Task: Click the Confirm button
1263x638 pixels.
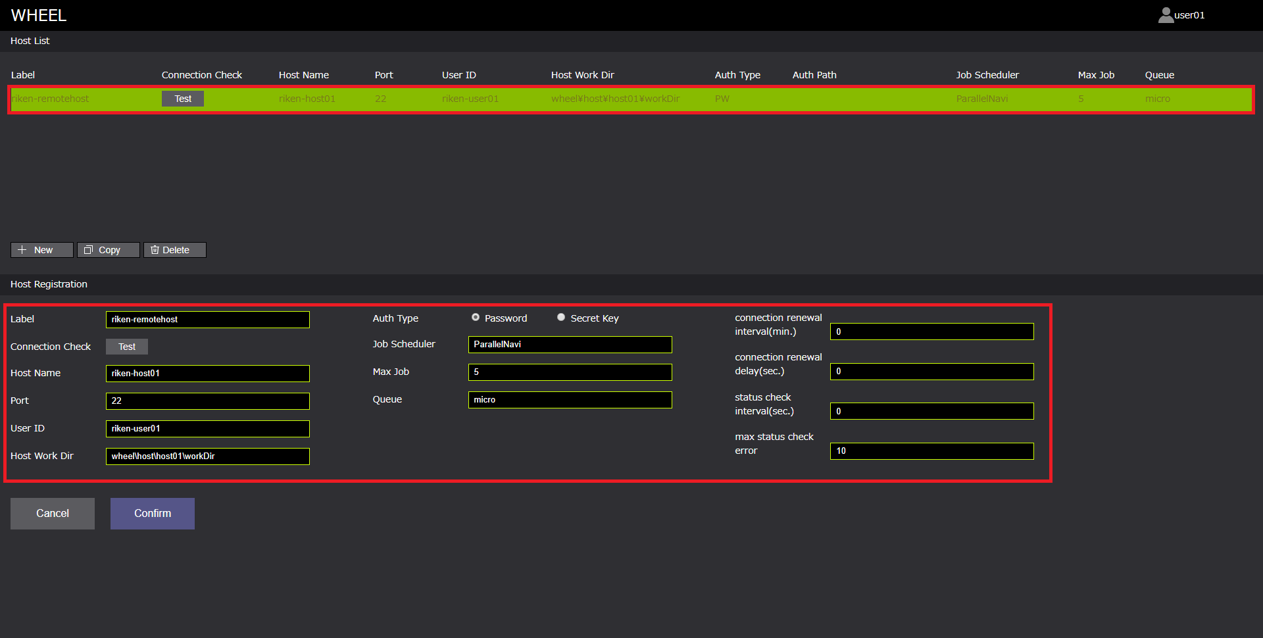Action: (152, 513)
